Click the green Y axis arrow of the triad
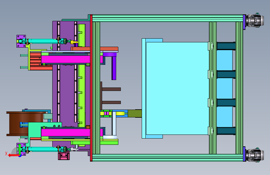 [x=20, y=149]
